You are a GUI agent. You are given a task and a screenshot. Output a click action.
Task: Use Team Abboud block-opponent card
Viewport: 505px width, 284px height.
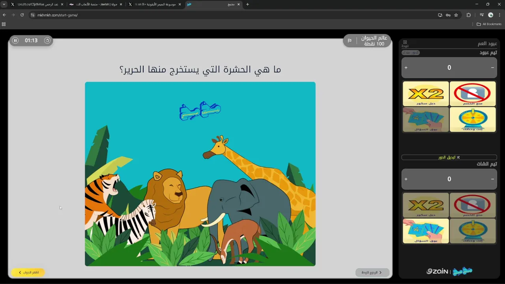(473, 93)
